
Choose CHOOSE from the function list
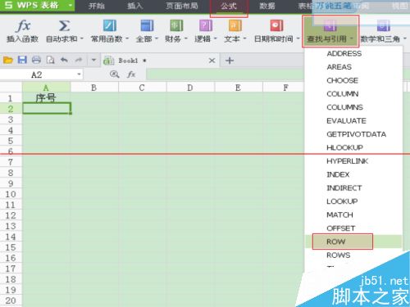(x=353, y=80)
